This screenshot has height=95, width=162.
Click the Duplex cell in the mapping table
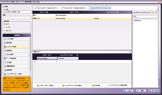pos(113,18)
